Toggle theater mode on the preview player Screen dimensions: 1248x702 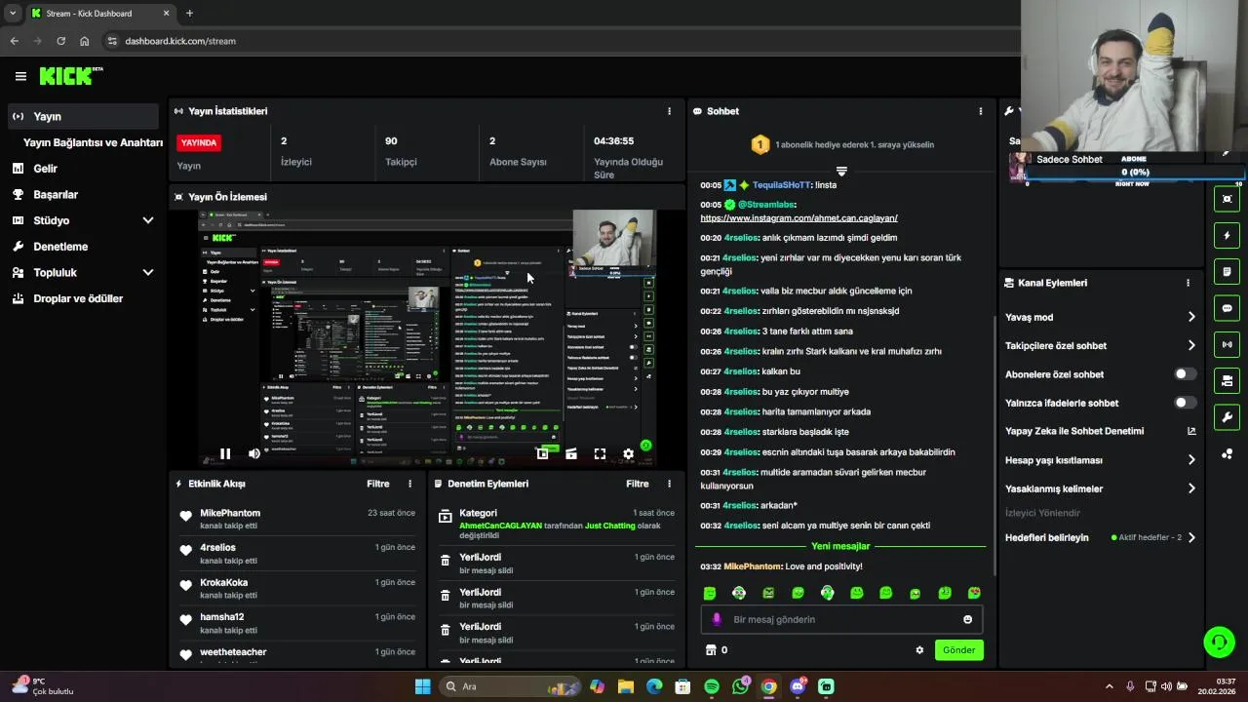(571, 453)
